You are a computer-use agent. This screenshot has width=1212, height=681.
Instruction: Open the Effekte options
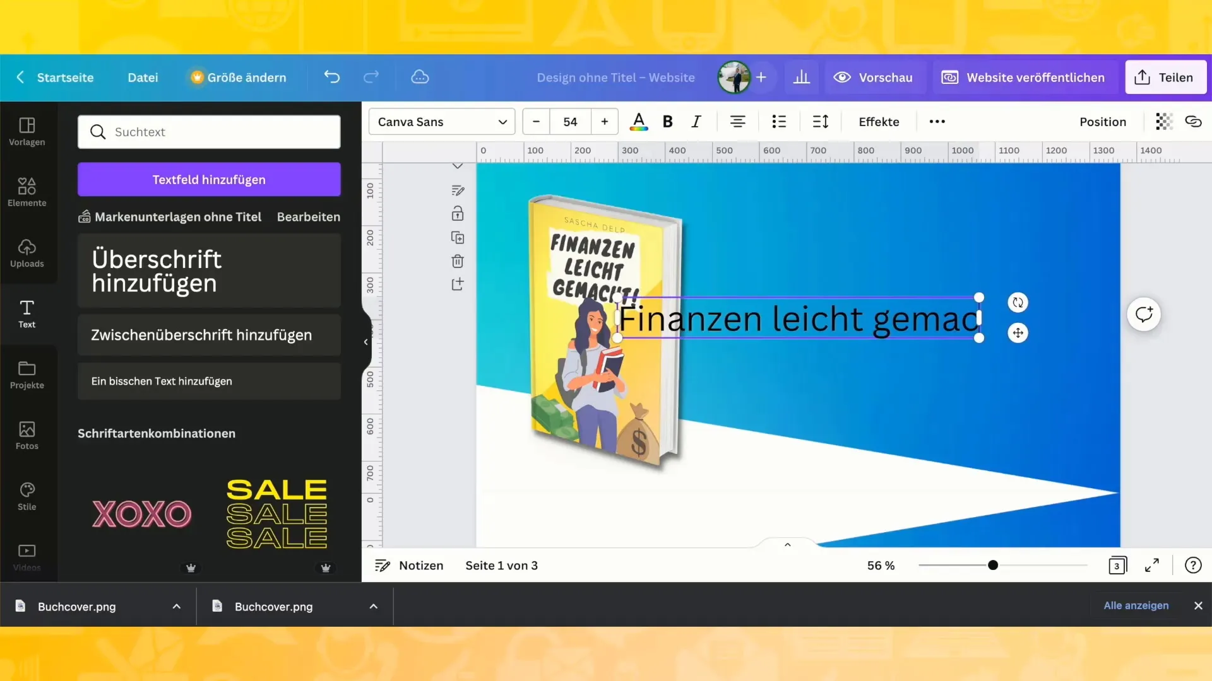879,122
